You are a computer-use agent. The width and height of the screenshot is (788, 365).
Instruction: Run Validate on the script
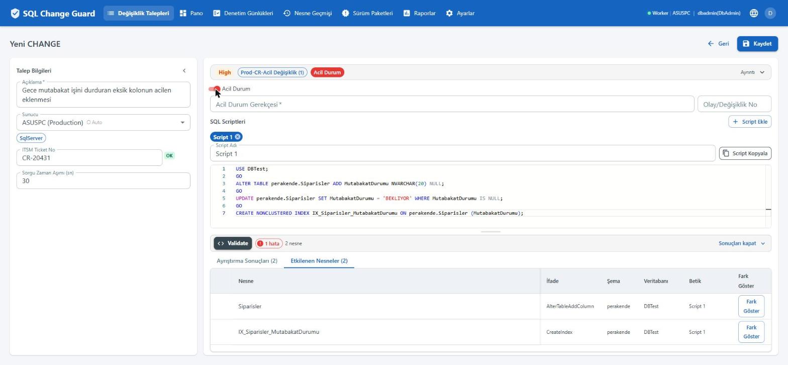[x=233, y=243]
